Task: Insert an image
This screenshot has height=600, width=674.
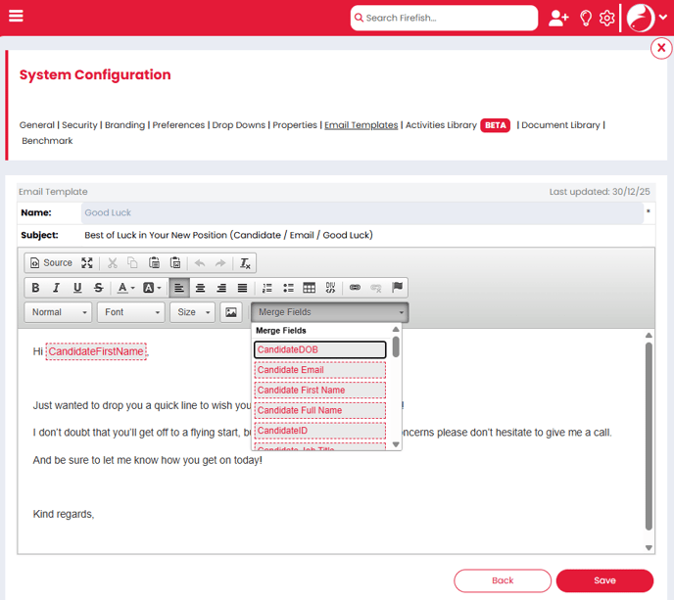Action: pyautogui.click(x=231, y=312)
